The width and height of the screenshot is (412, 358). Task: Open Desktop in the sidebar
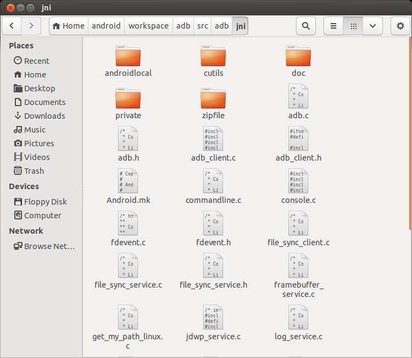[35, 89]
